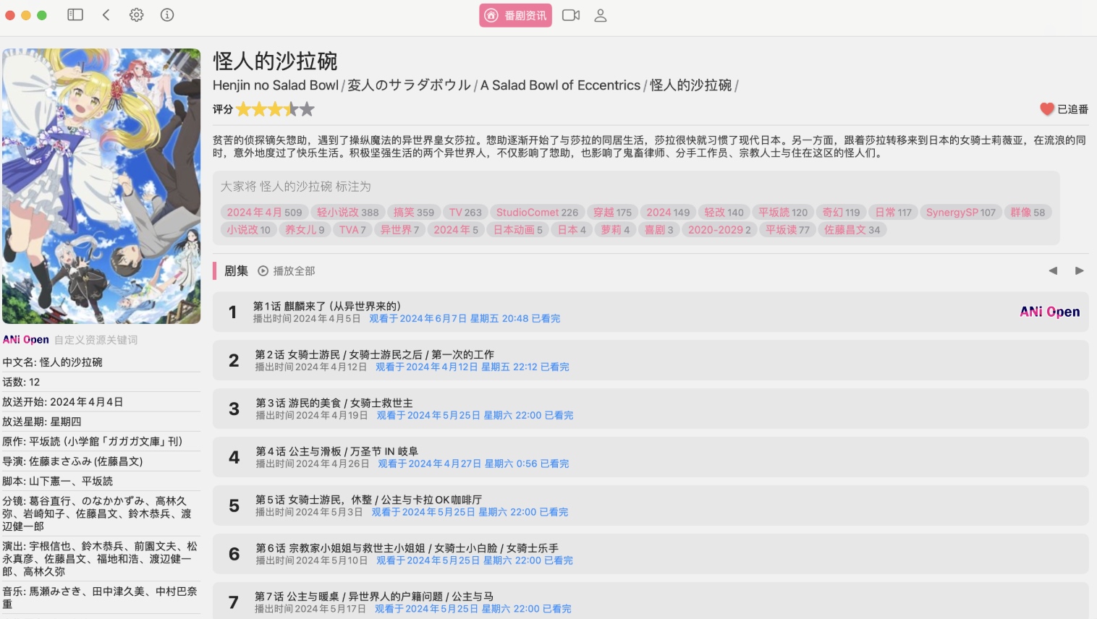1097x619 pixels.
Task: Toggle the sidebar panel icon
Action: click(x=75, y=14)
